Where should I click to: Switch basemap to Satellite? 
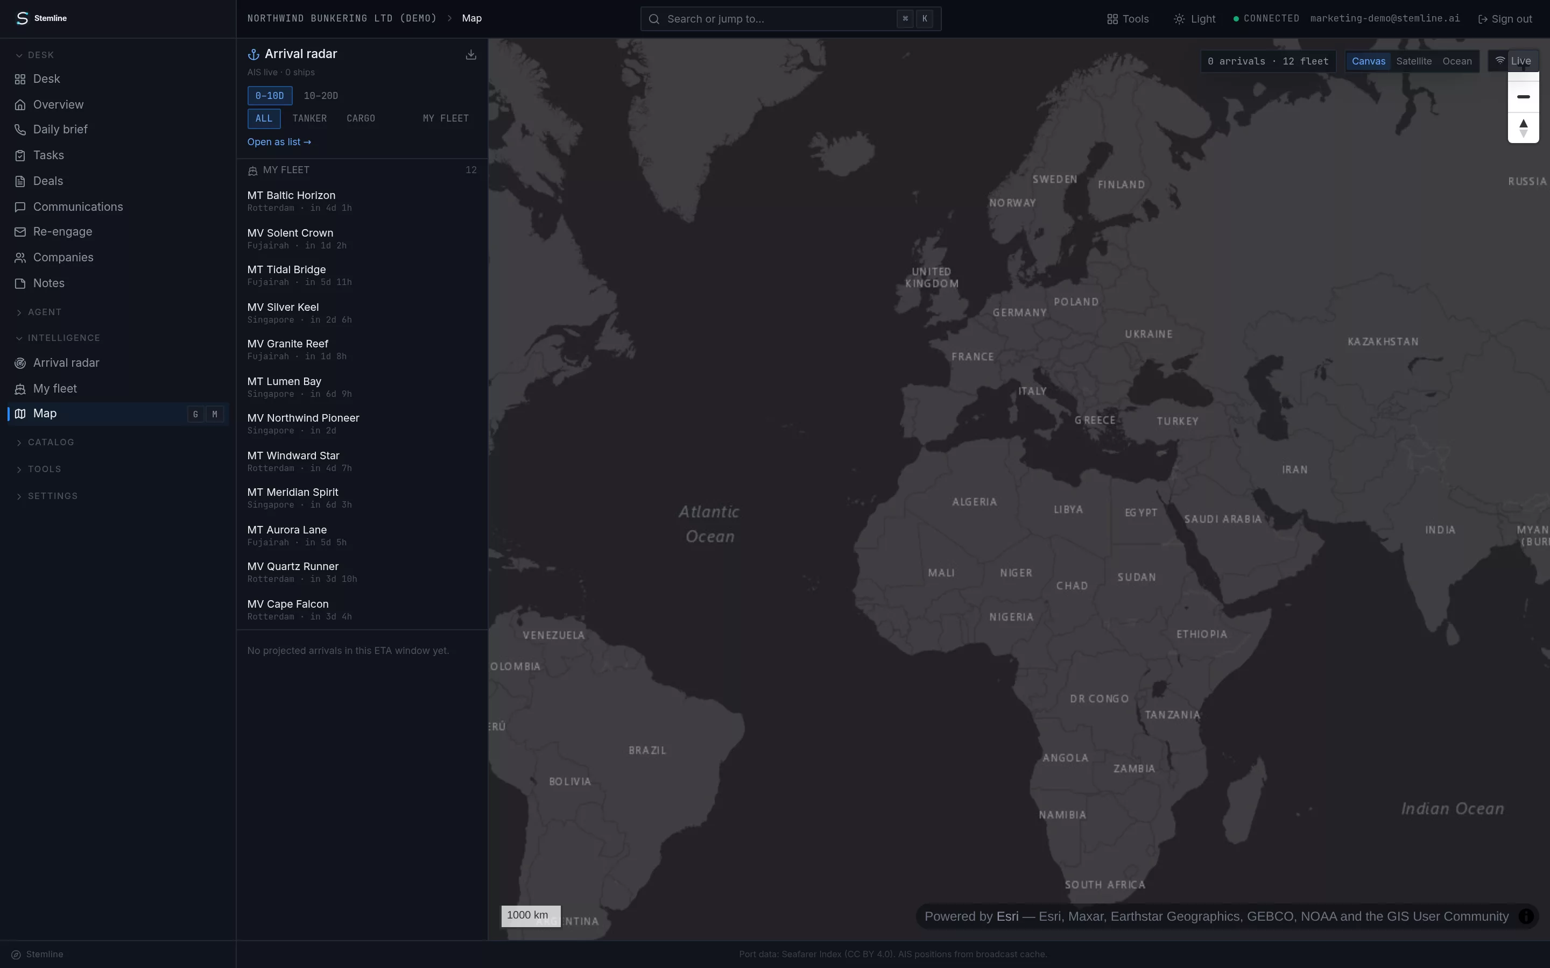pos(1414,61)
